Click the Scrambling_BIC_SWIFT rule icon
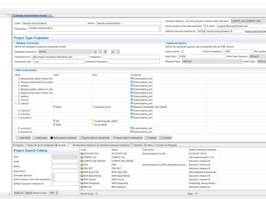266x199 pixels. point(93,121)
